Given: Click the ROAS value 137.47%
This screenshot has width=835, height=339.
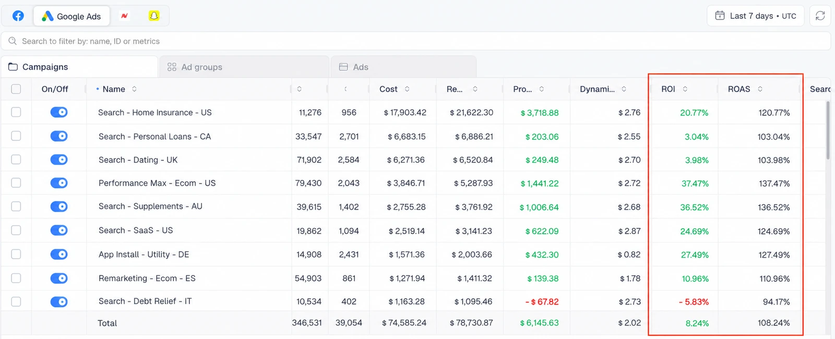Looking at the screenshot, I should point(774,184).
